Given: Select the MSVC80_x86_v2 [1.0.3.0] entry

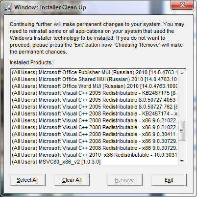Looking at the screenshot, I should [x=95, y=162].
